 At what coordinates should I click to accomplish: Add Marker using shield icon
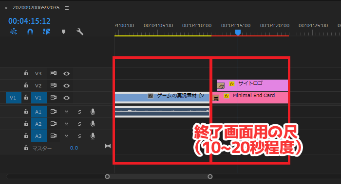click(63, 32)
